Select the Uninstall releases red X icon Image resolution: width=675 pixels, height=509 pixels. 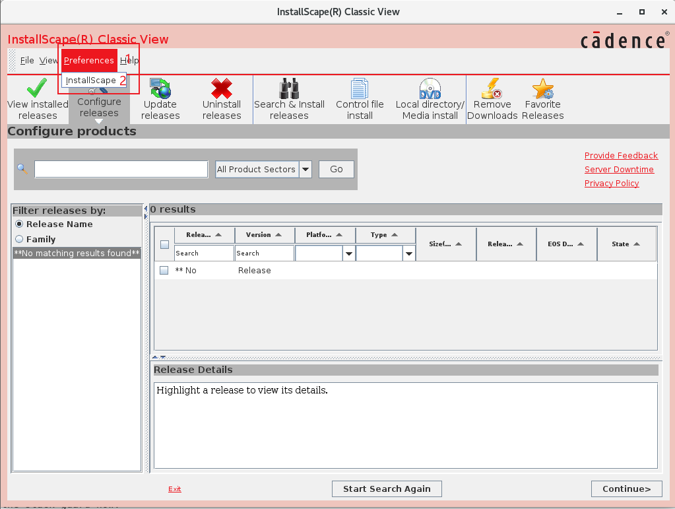click(222, 88)
